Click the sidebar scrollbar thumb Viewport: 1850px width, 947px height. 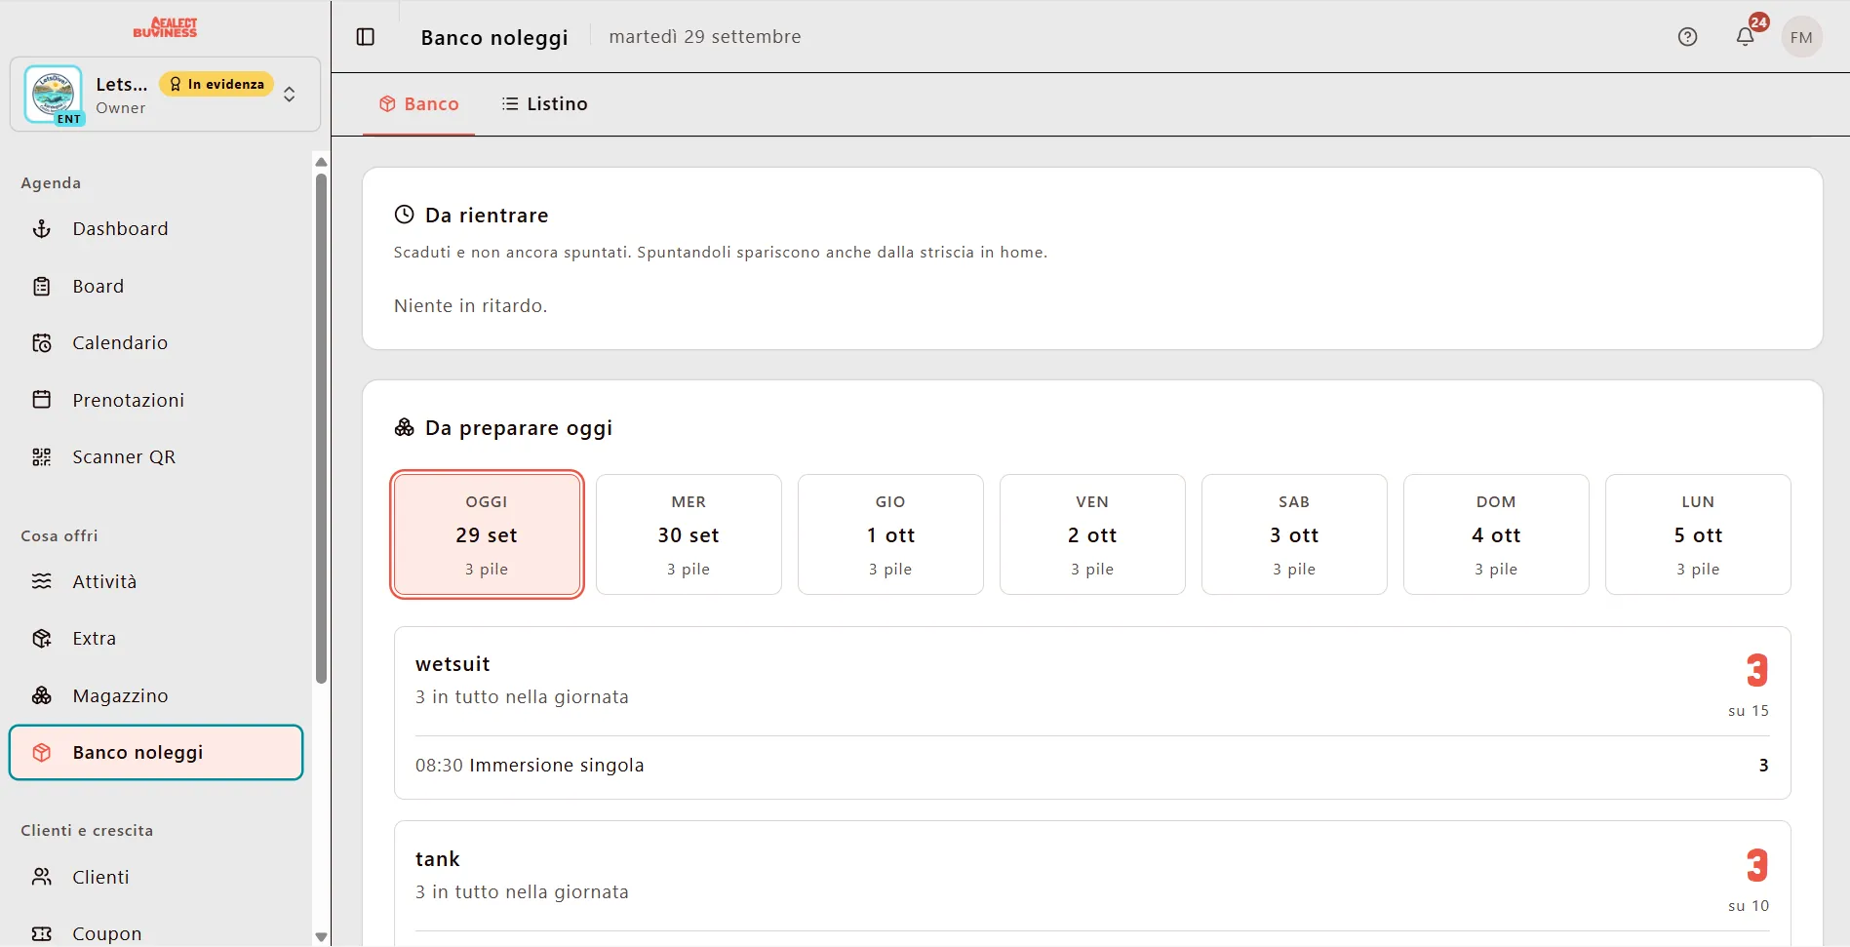pos(321,429)
